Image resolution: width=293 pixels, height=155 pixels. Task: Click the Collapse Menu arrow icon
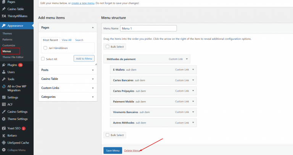point(3,150)
